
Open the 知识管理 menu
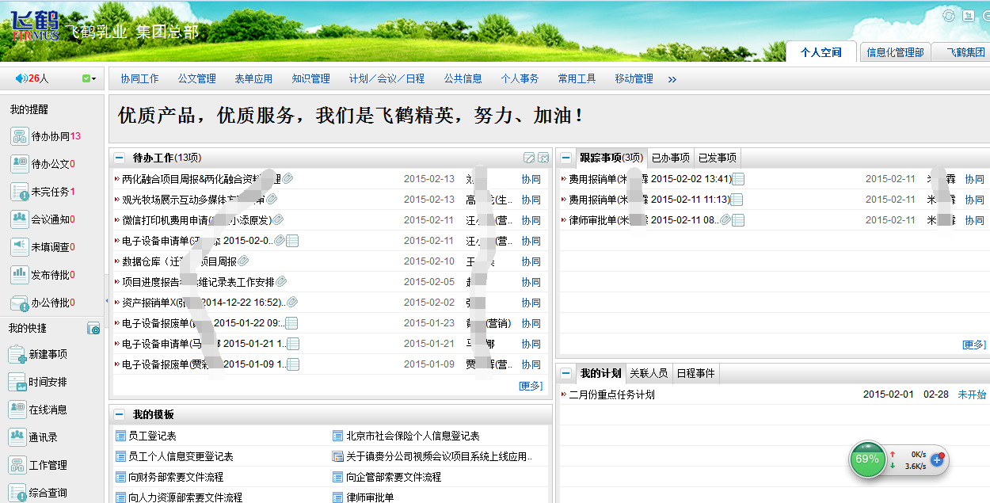(310, 78)
